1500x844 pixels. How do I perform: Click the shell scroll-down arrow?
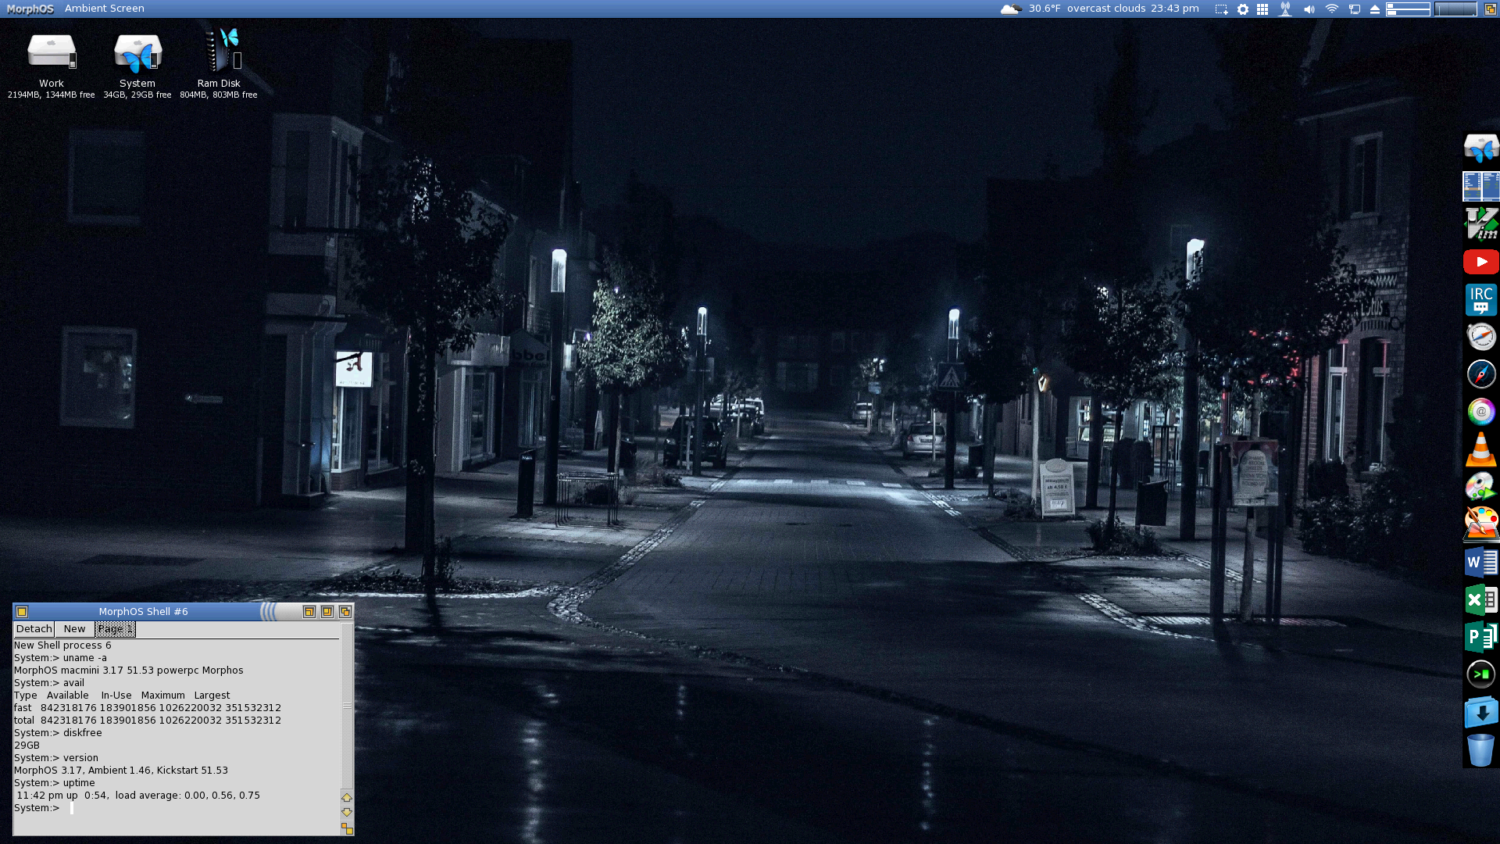347,812
